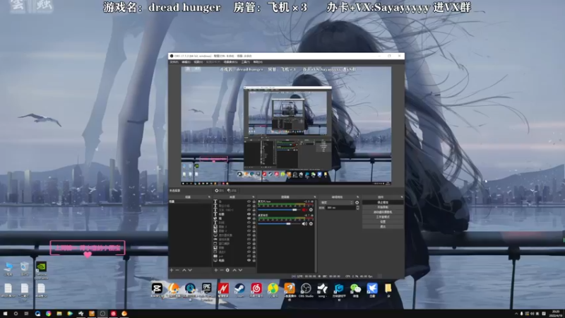
Task: Move source up in Sources panel
Action: tap(234, 270)
